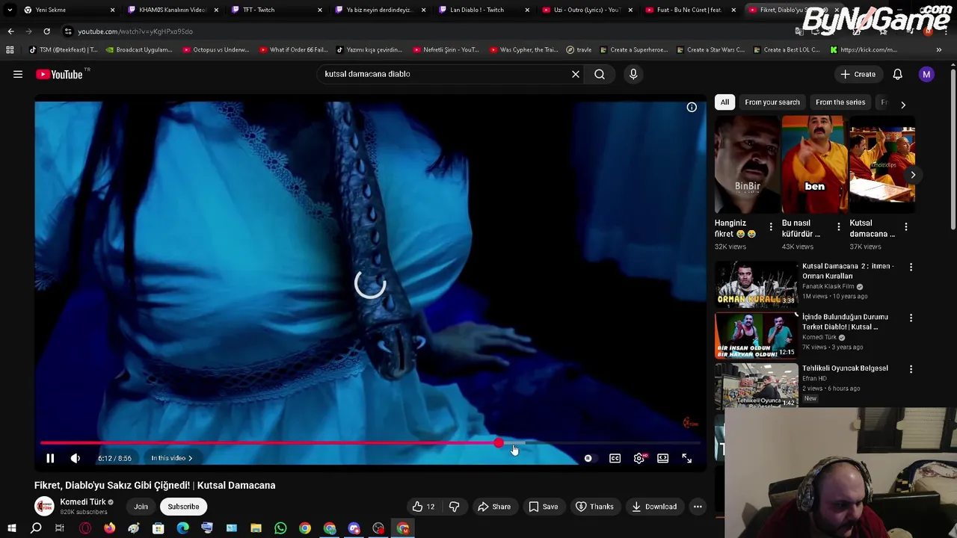
Task: Select the All filter chip
Action: [x=724, y=102]
